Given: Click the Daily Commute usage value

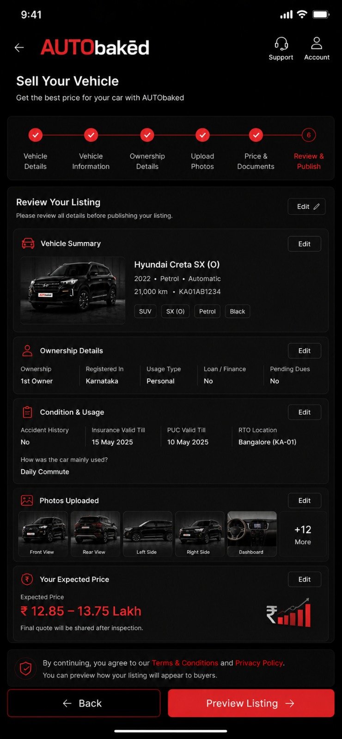Looking at the screenshot, I should point(45,472).
